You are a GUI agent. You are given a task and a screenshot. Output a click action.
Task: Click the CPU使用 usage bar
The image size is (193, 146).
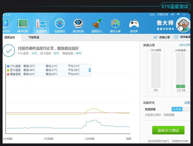pos(156,70)
